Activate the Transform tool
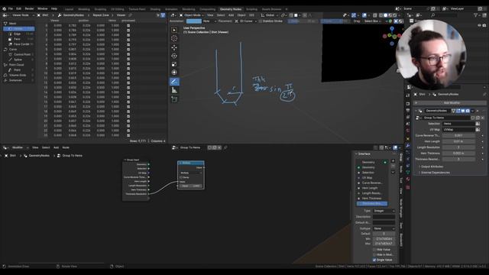489x275 pixels. (174, 73)
